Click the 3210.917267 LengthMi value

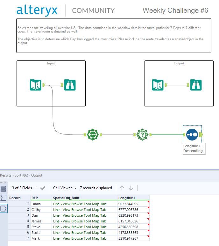[x=133, y=238]
